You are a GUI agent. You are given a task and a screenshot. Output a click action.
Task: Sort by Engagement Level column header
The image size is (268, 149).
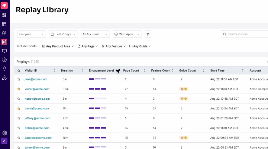point(101,70)
